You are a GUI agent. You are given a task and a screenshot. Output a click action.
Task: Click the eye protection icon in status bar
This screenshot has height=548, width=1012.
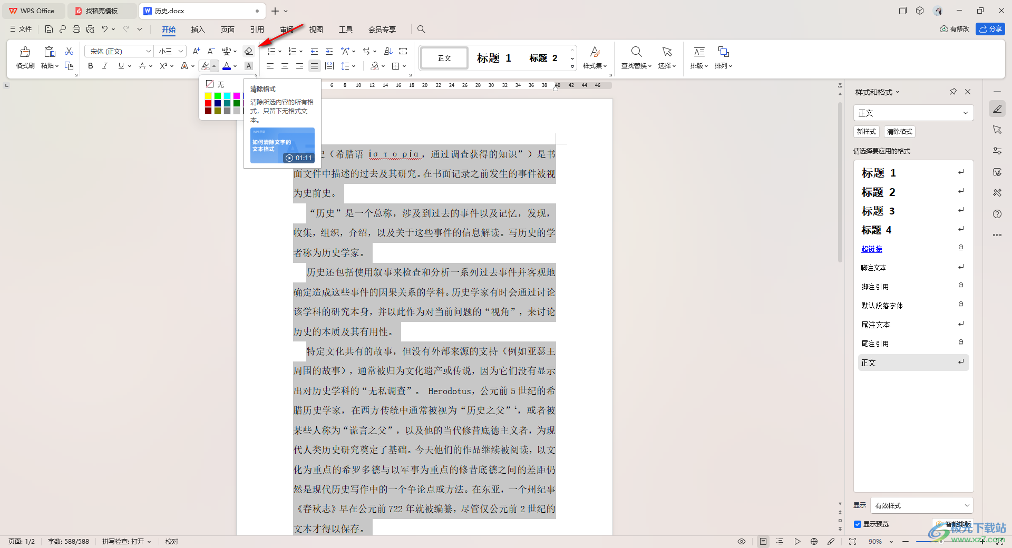point(742,541)
